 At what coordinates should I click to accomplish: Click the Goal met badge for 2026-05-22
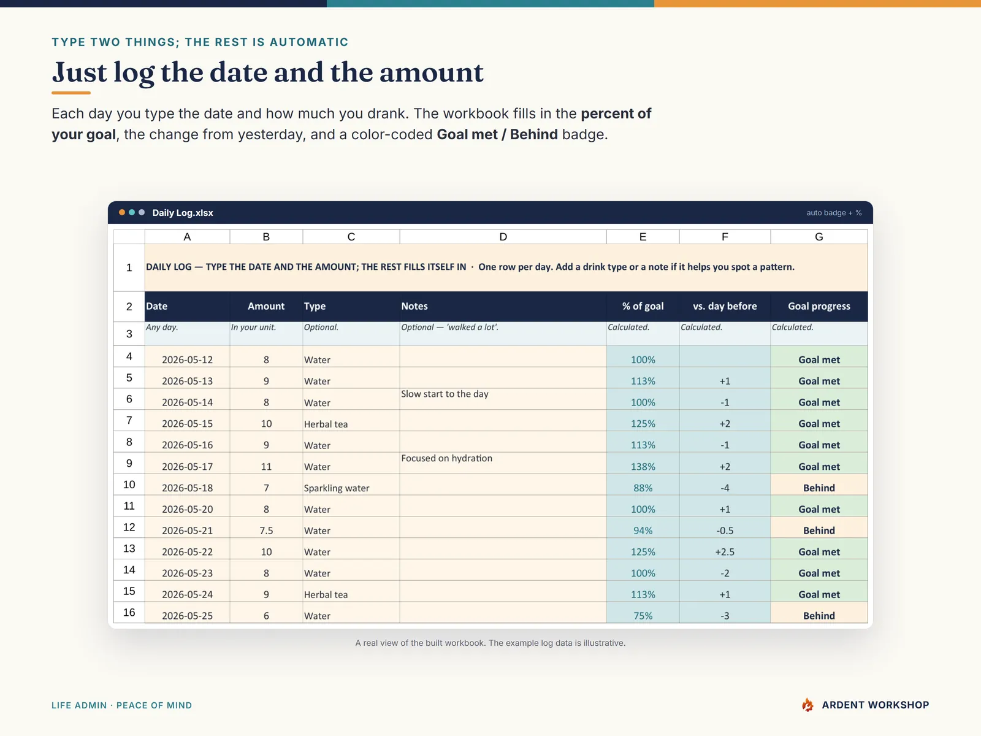pyautogui.click(x=819, y=548)
